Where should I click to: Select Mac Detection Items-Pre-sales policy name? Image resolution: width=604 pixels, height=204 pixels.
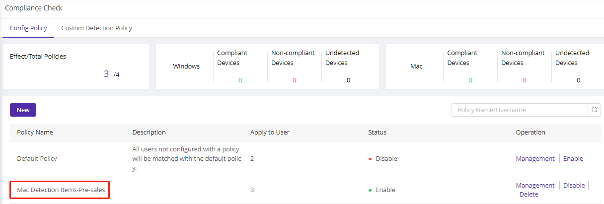(x=62, y=190)
